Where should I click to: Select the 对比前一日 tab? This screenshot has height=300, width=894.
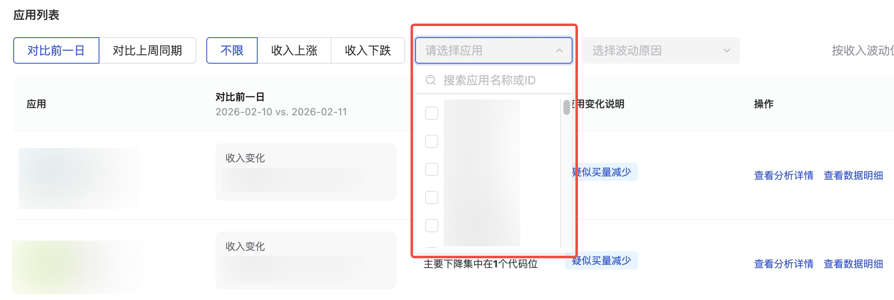(x=56, y=50)
